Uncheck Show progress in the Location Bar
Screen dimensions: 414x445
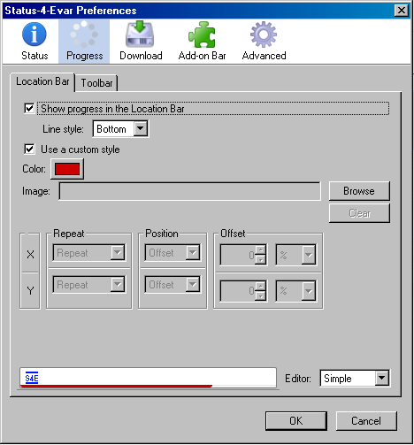(x=29, y=108)
